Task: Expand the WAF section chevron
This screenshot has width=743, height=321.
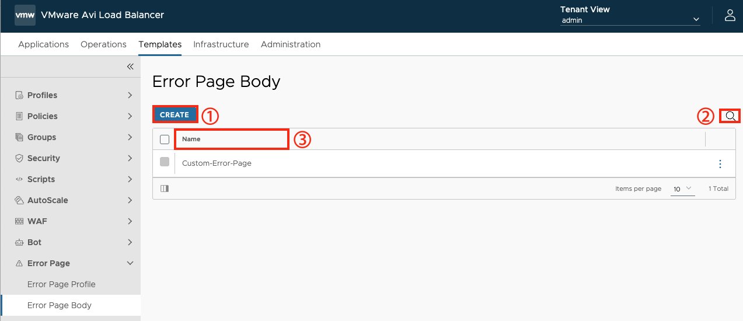Action: 130,221
